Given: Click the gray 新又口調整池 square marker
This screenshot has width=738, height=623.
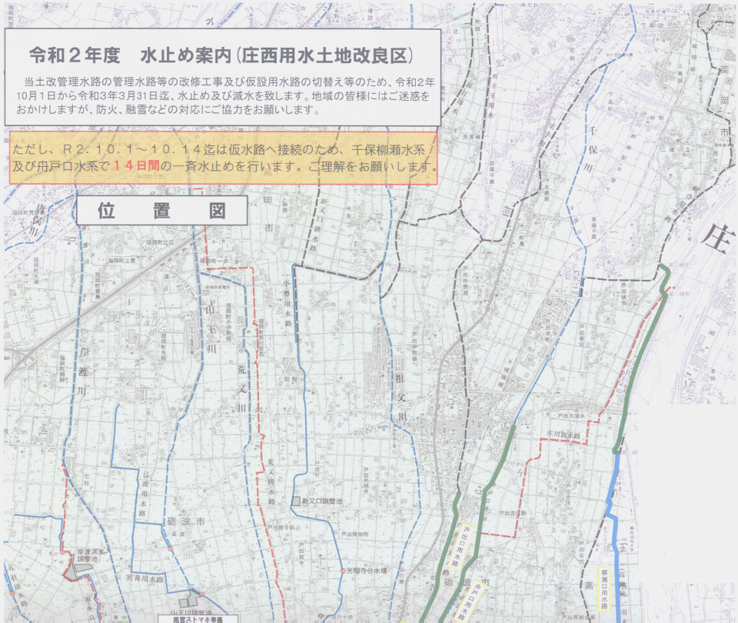Looking at the screenshot, I should (295, 501).
